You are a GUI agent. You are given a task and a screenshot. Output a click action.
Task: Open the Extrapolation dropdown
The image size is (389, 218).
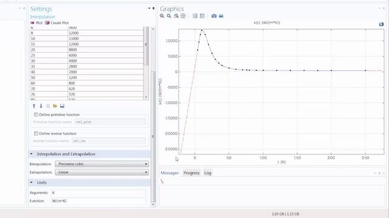pyautogui.click(x=102, y=172)
